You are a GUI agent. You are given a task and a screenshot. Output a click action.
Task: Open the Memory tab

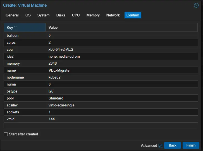click(93, 15)
